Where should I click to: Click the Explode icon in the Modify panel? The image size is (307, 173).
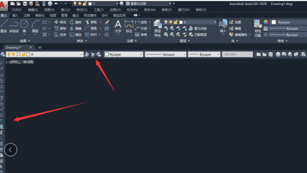click(x=107, y=28)
